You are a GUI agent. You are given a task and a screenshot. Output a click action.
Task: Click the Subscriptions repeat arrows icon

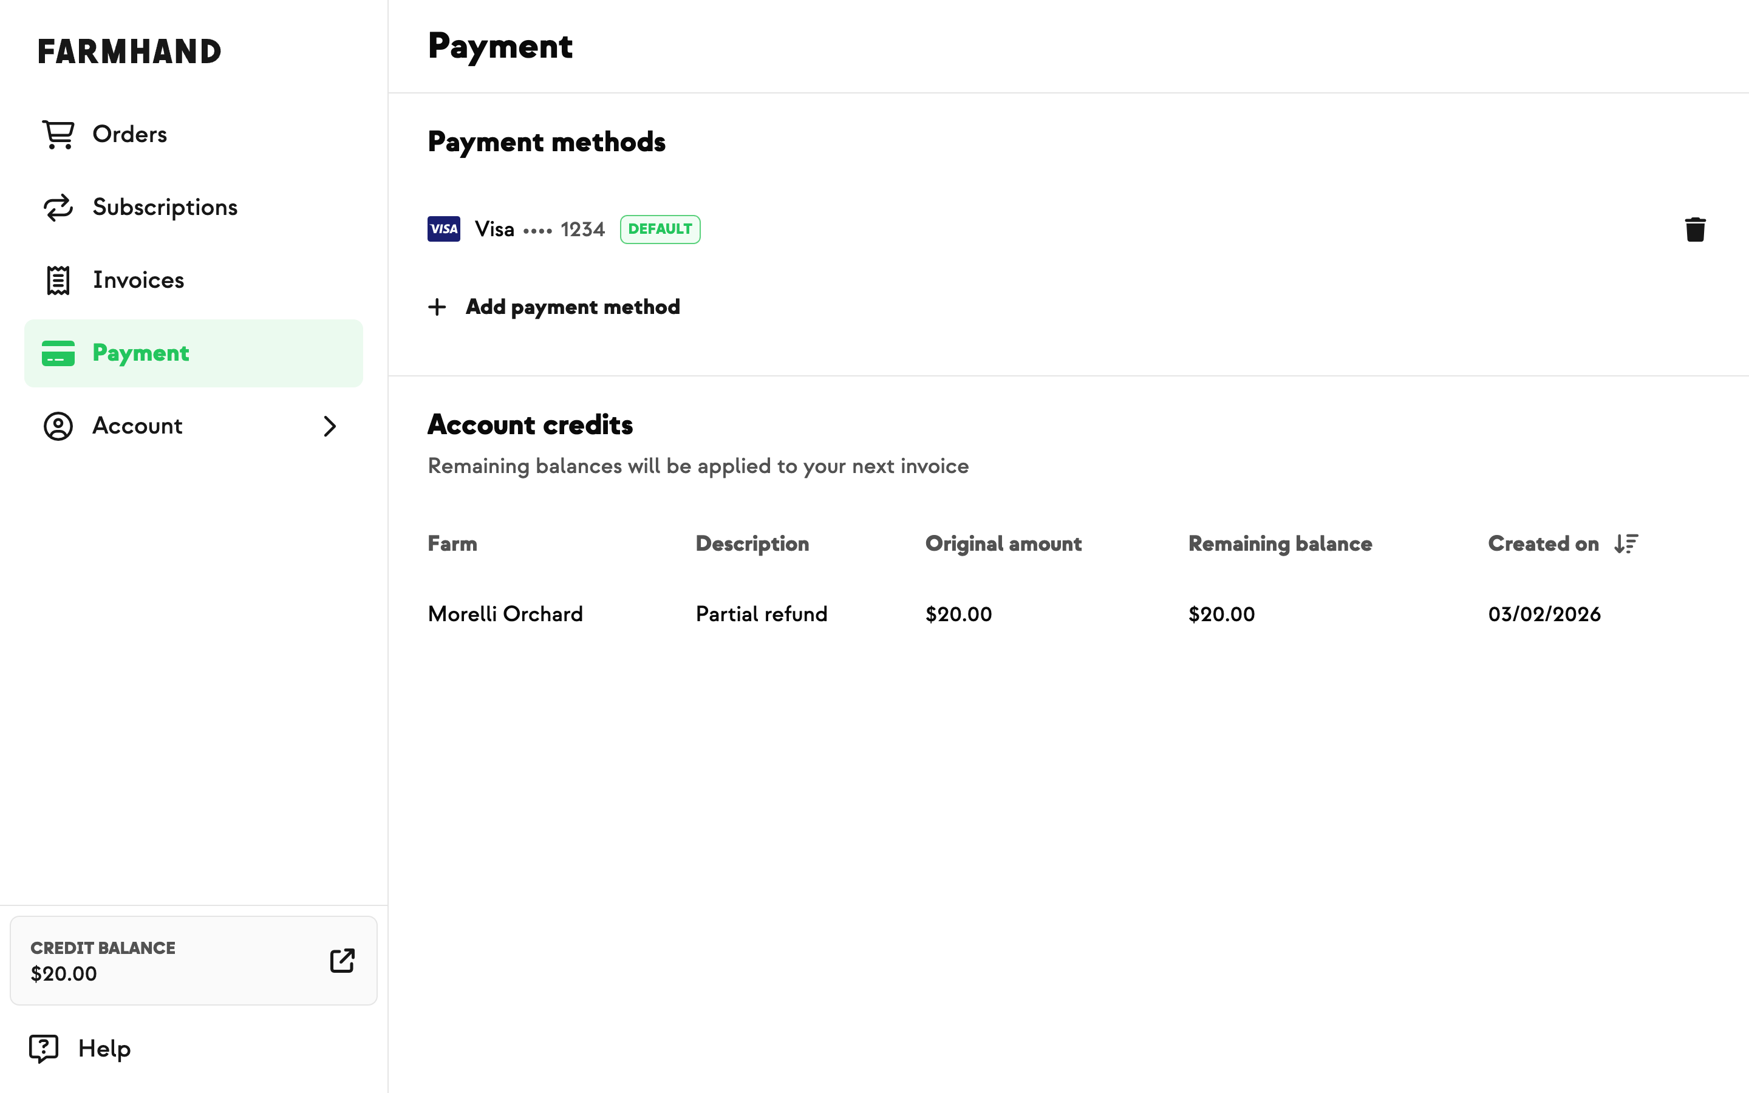point(58,208)
